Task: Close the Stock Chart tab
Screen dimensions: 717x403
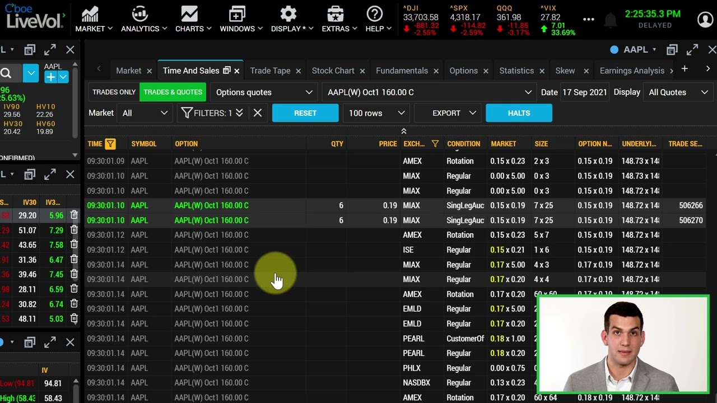Action: 362,71
